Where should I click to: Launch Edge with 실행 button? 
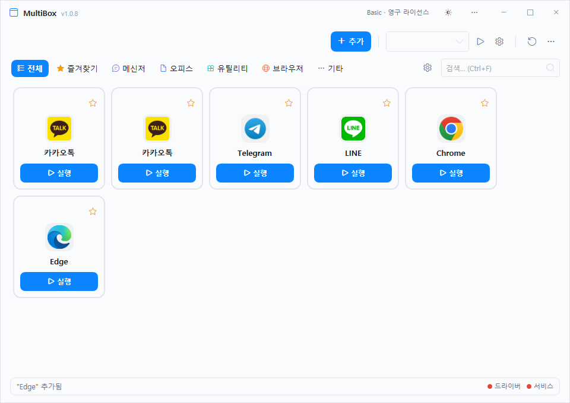coord(59,282)
